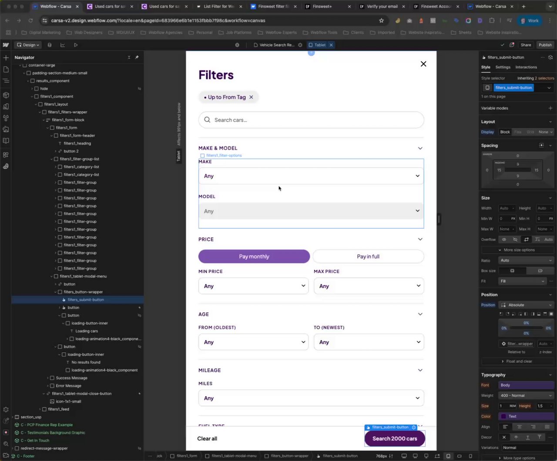The height and width of the screenshot is (461, 557).
Task: Click the Share button
Action: click(526, 45)
